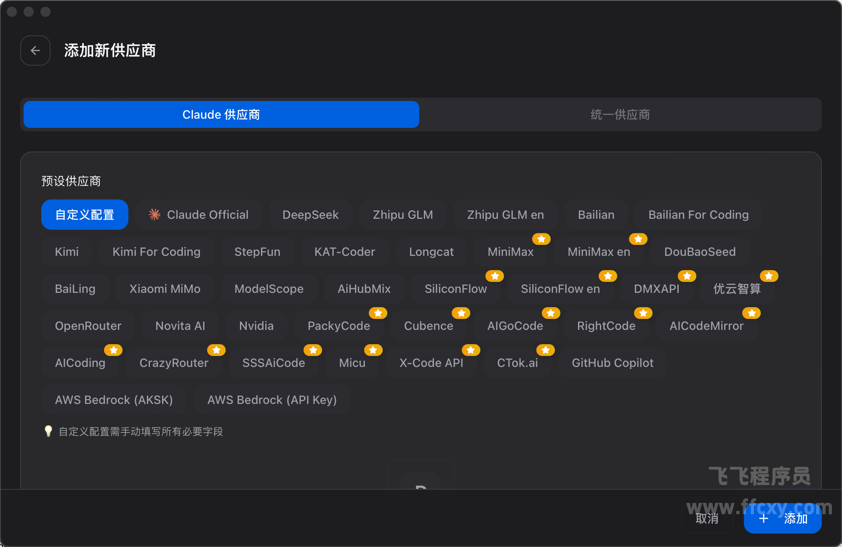Stay on the Claude 供应商 tab

pyautogui.click(x=221, y=114)
